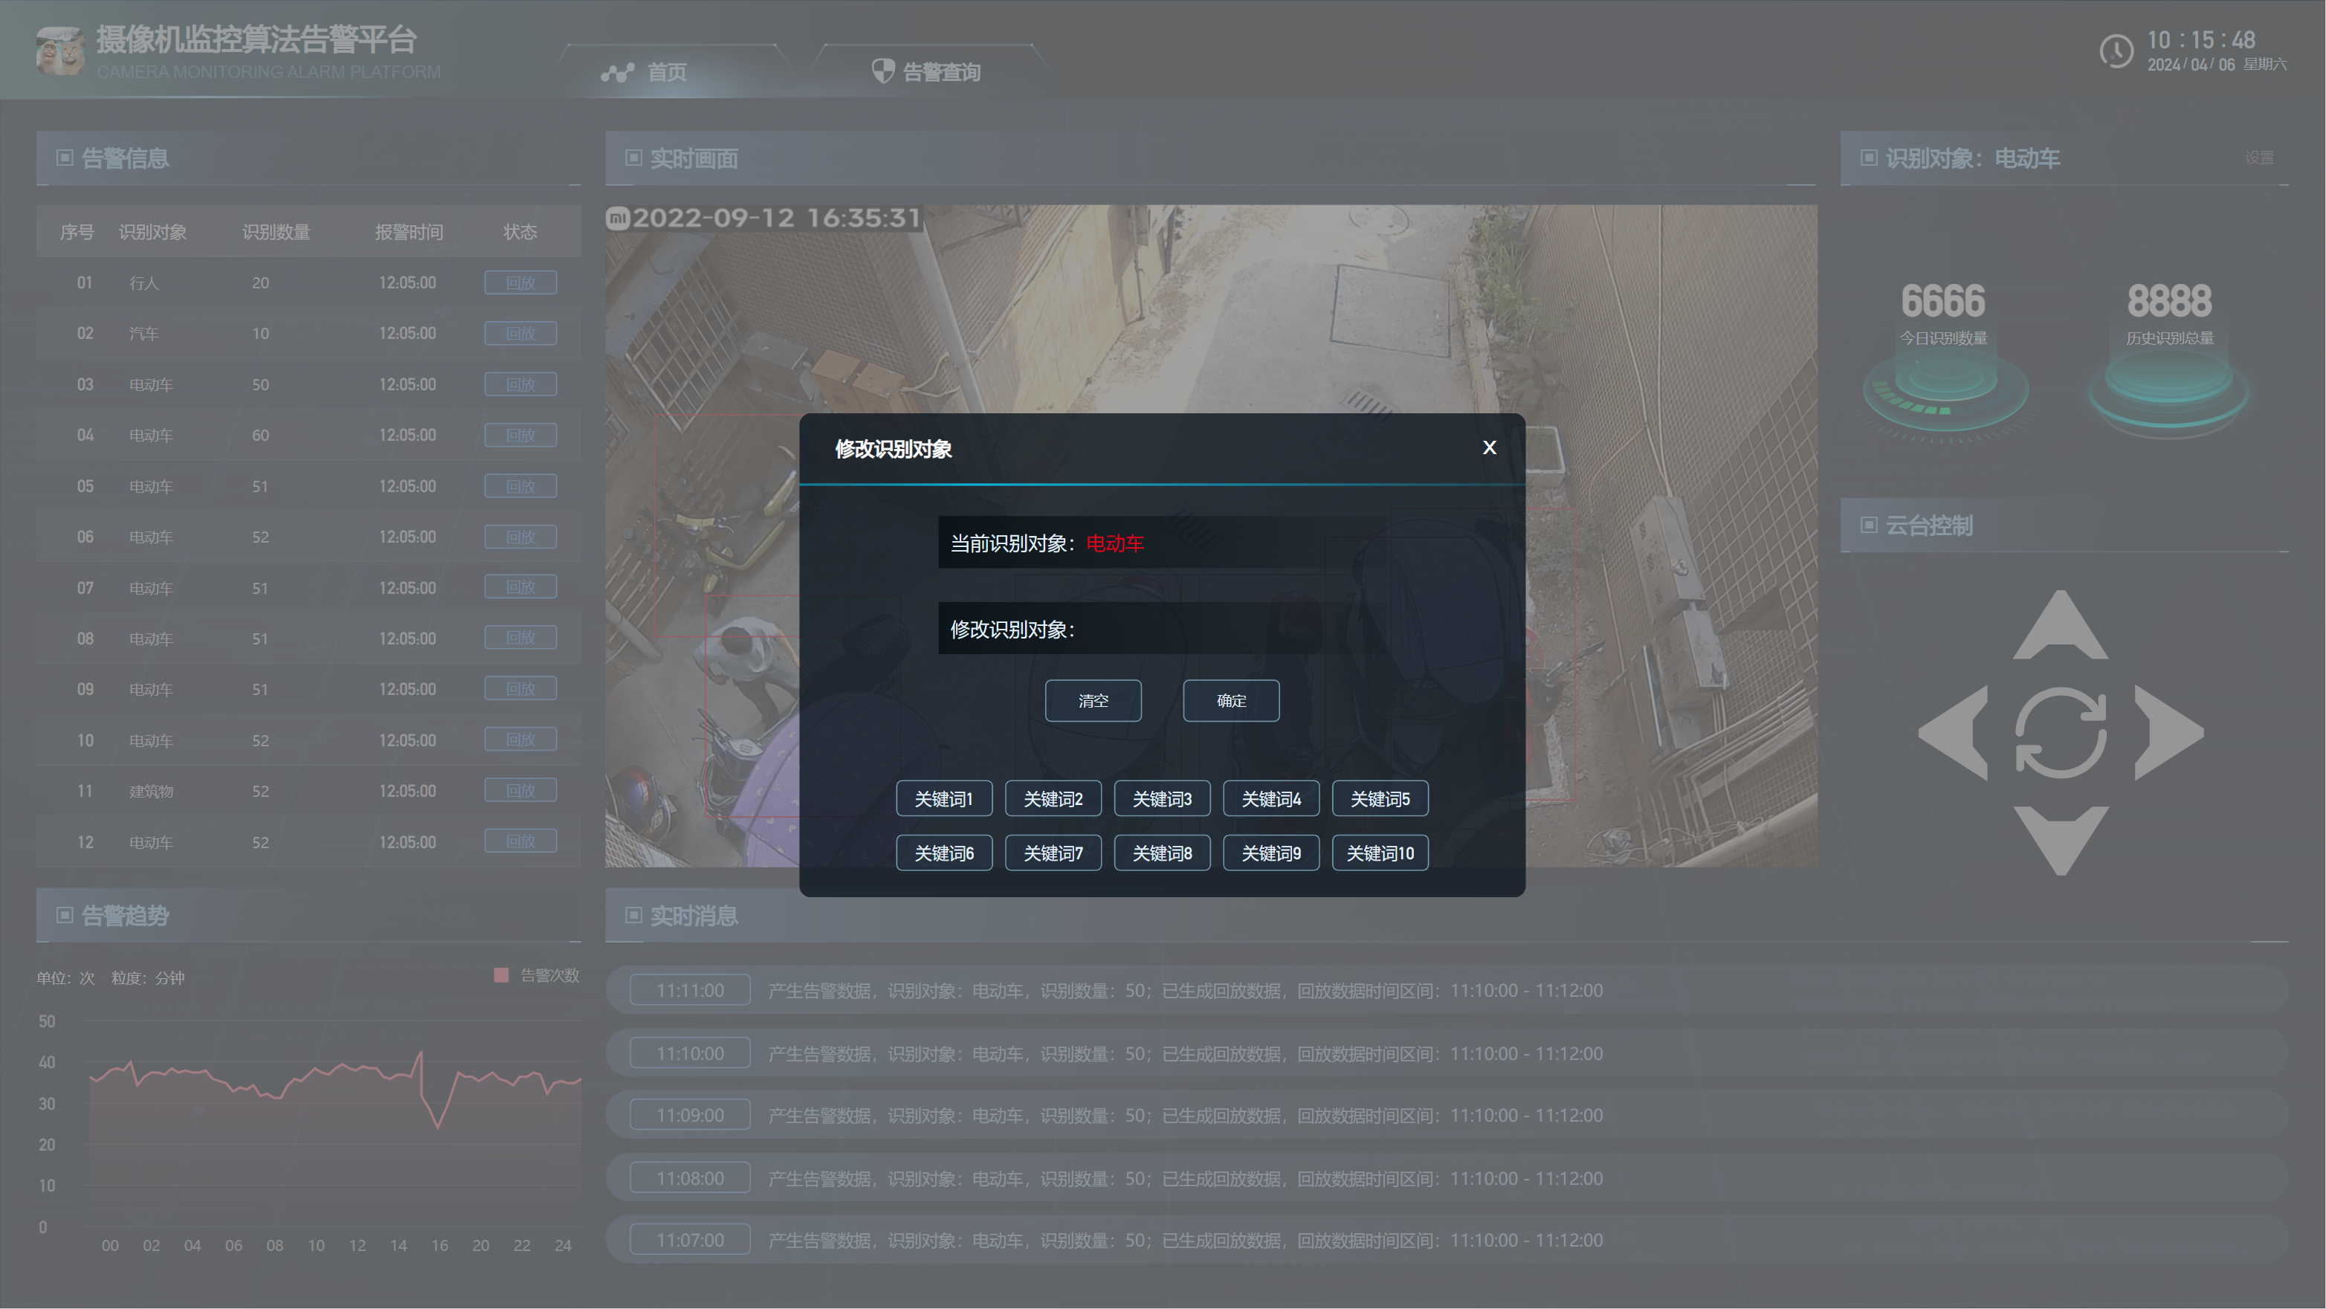Select keyword 关键词10
Viewport: 2326px width, 1309px height.
point(1380,853)
